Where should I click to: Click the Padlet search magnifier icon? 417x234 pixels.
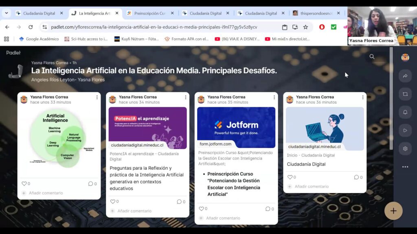point(372,57)
